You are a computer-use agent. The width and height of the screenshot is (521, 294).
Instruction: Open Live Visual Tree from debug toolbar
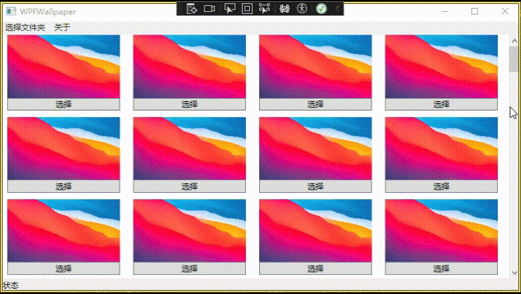pyautogui.click(x=192, y=9)
